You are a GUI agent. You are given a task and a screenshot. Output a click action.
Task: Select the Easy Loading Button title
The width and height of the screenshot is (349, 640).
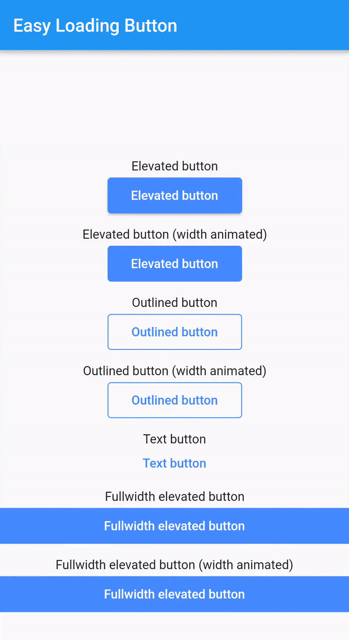pos(95,26)
